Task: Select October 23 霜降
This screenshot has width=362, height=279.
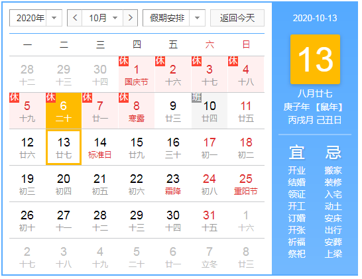Action: (173, 184)
